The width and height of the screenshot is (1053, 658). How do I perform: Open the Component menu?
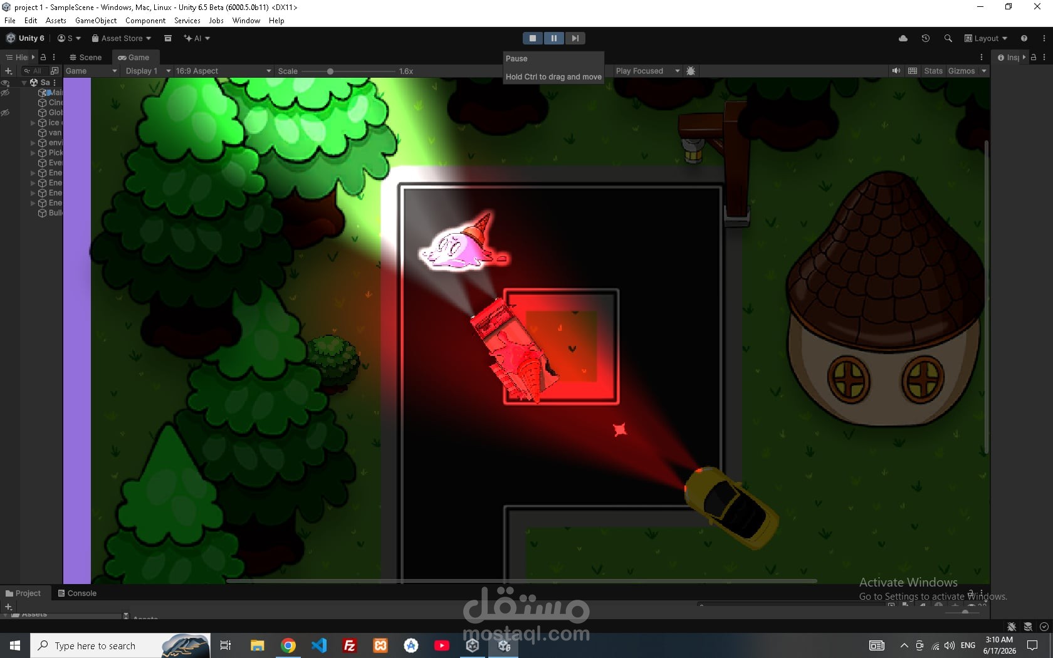(145, 21)
